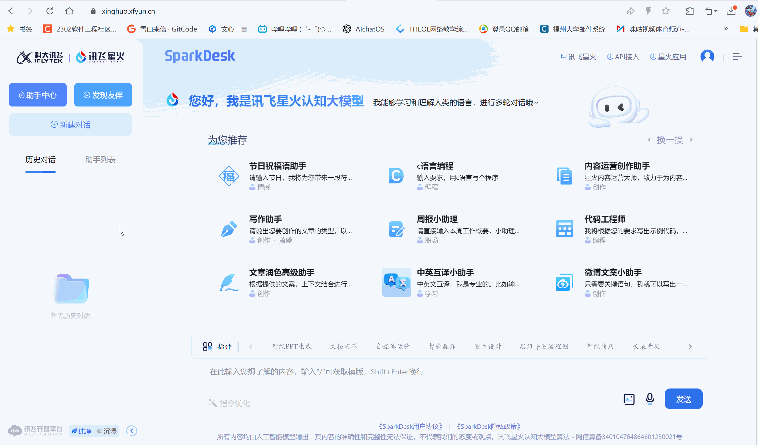Click the lightning bolt icon in address bar
The image size is (758, 445).
[648, 11]
